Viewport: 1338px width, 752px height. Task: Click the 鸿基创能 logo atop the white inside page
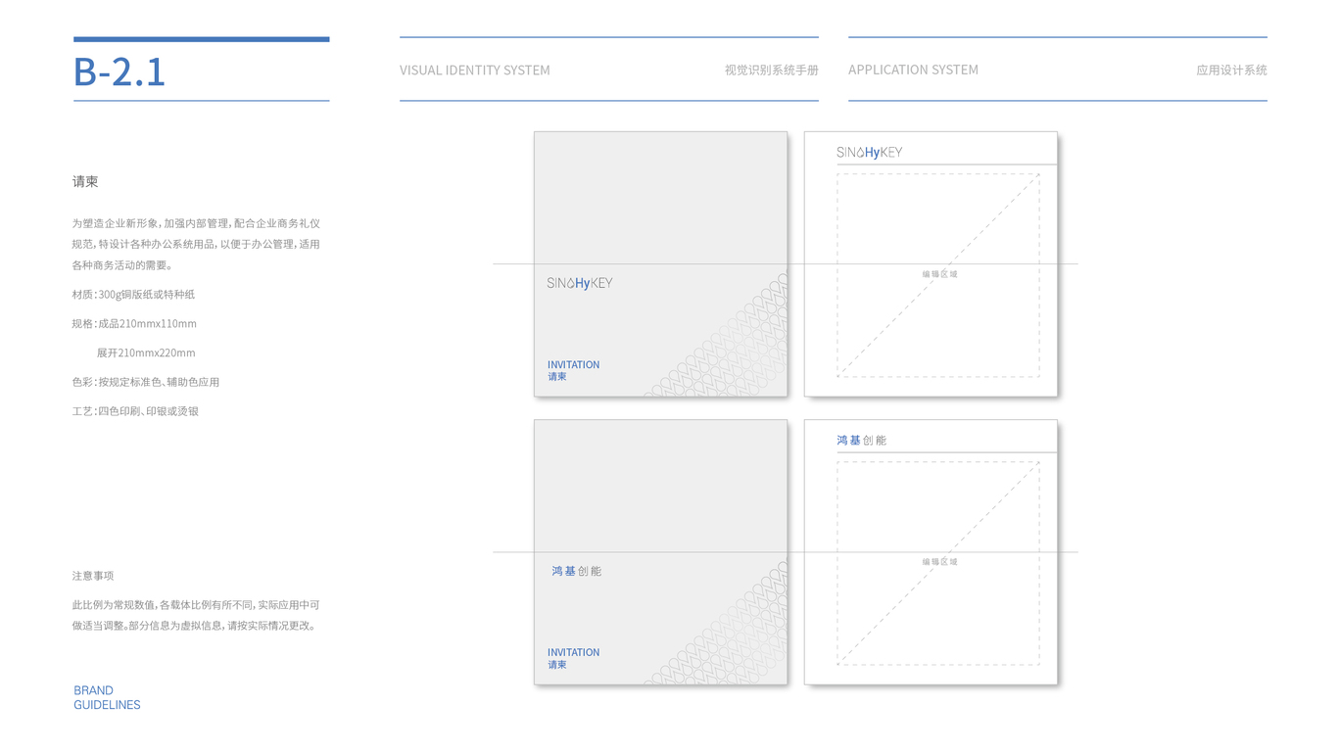[862, 441]
